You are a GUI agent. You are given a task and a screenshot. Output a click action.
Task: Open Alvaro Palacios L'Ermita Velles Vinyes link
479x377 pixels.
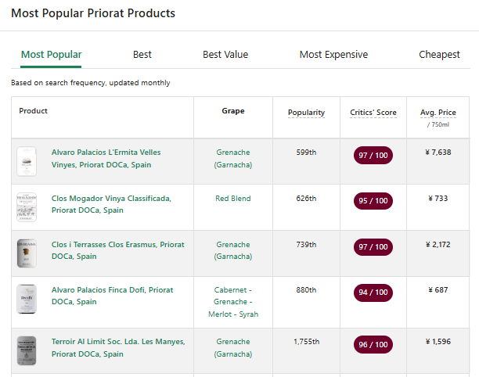[106, 159]
